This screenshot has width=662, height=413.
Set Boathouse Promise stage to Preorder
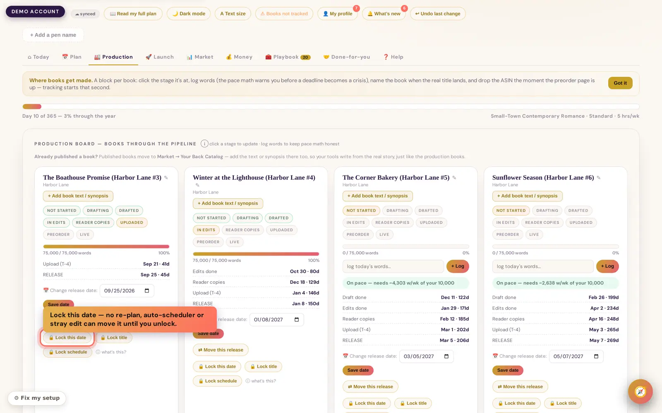(x=58, y=235)
